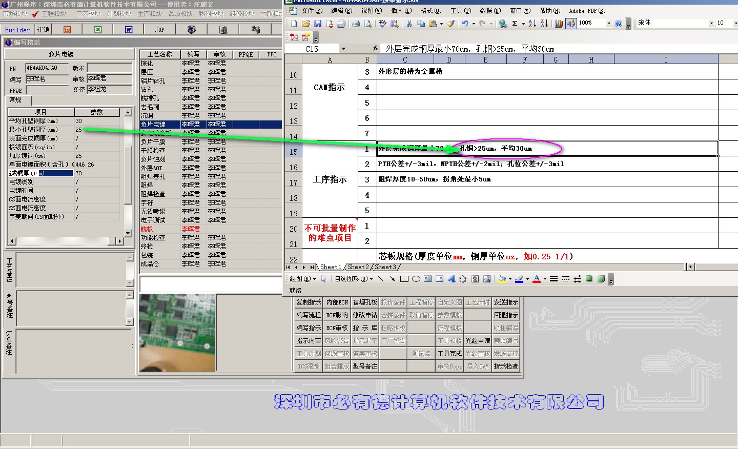Viewport: 738px width, 449px height.
Task: Click the Word icon button in the program toolbar
Action: coord(129,30)
